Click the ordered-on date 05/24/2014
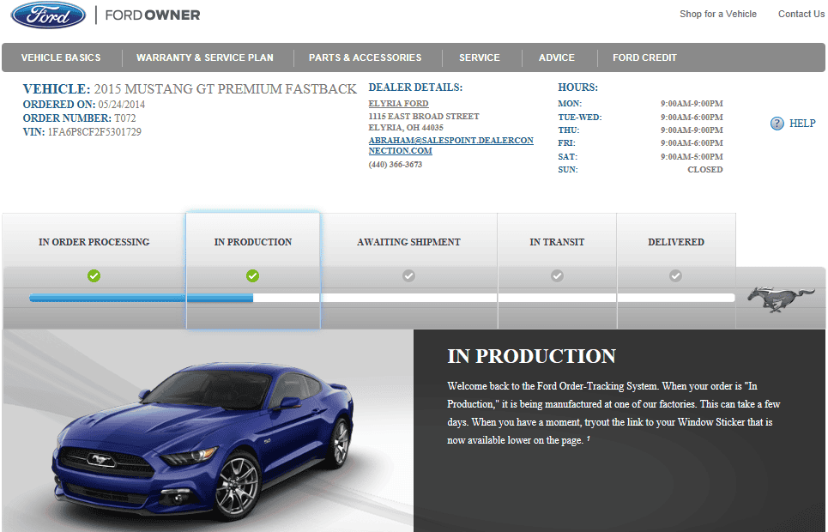This screenshot has width=828, height=532. 122,105
